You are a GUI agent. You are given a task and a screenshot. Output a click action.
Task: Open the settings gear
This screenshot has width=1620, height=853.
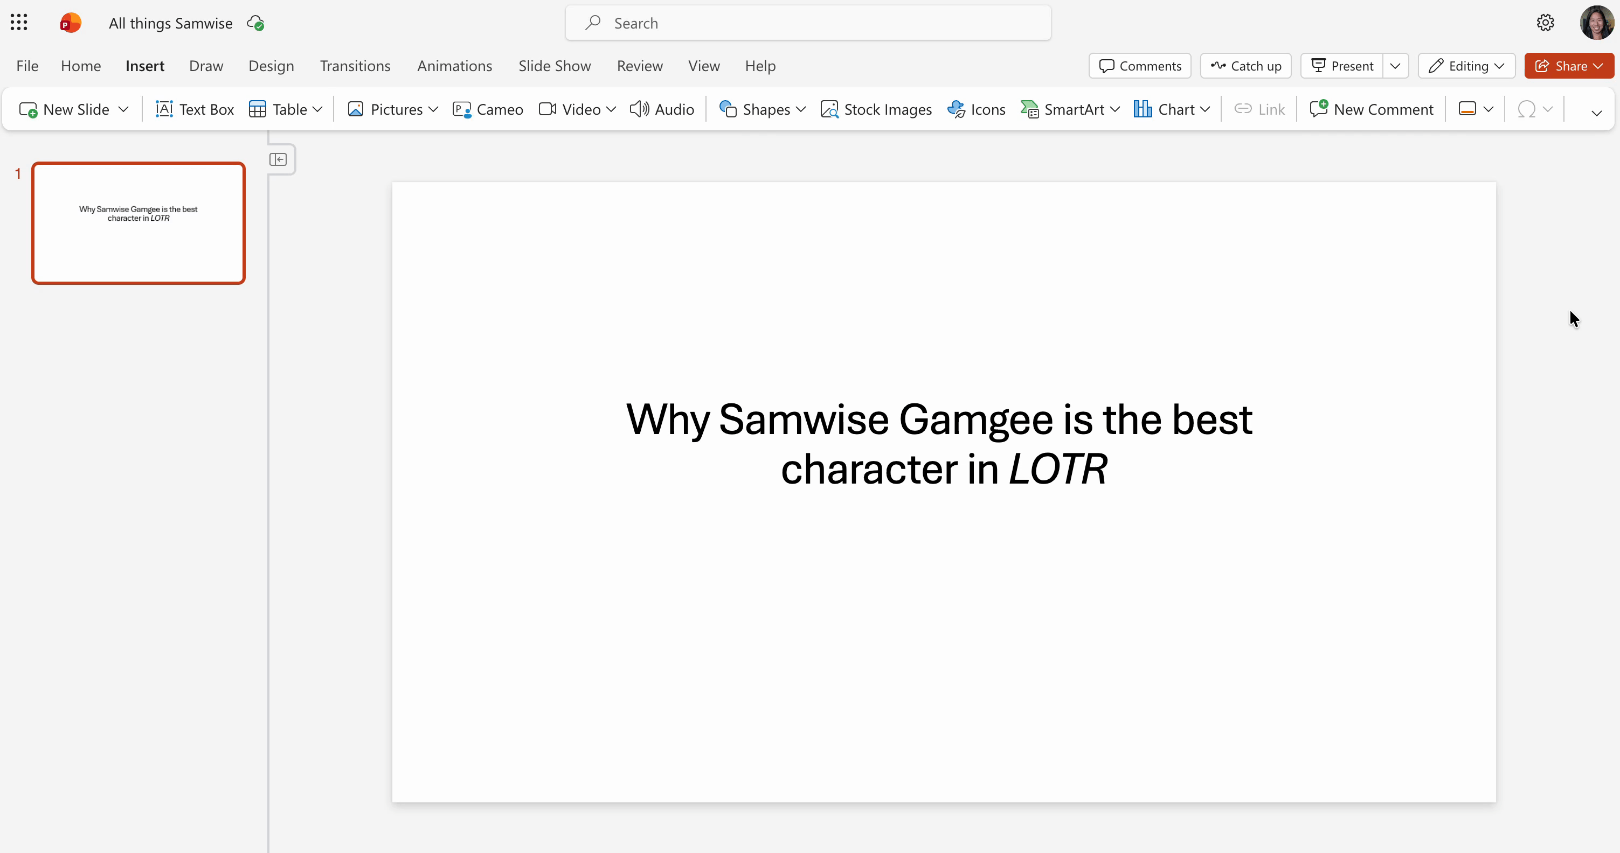coord(1545,23)
